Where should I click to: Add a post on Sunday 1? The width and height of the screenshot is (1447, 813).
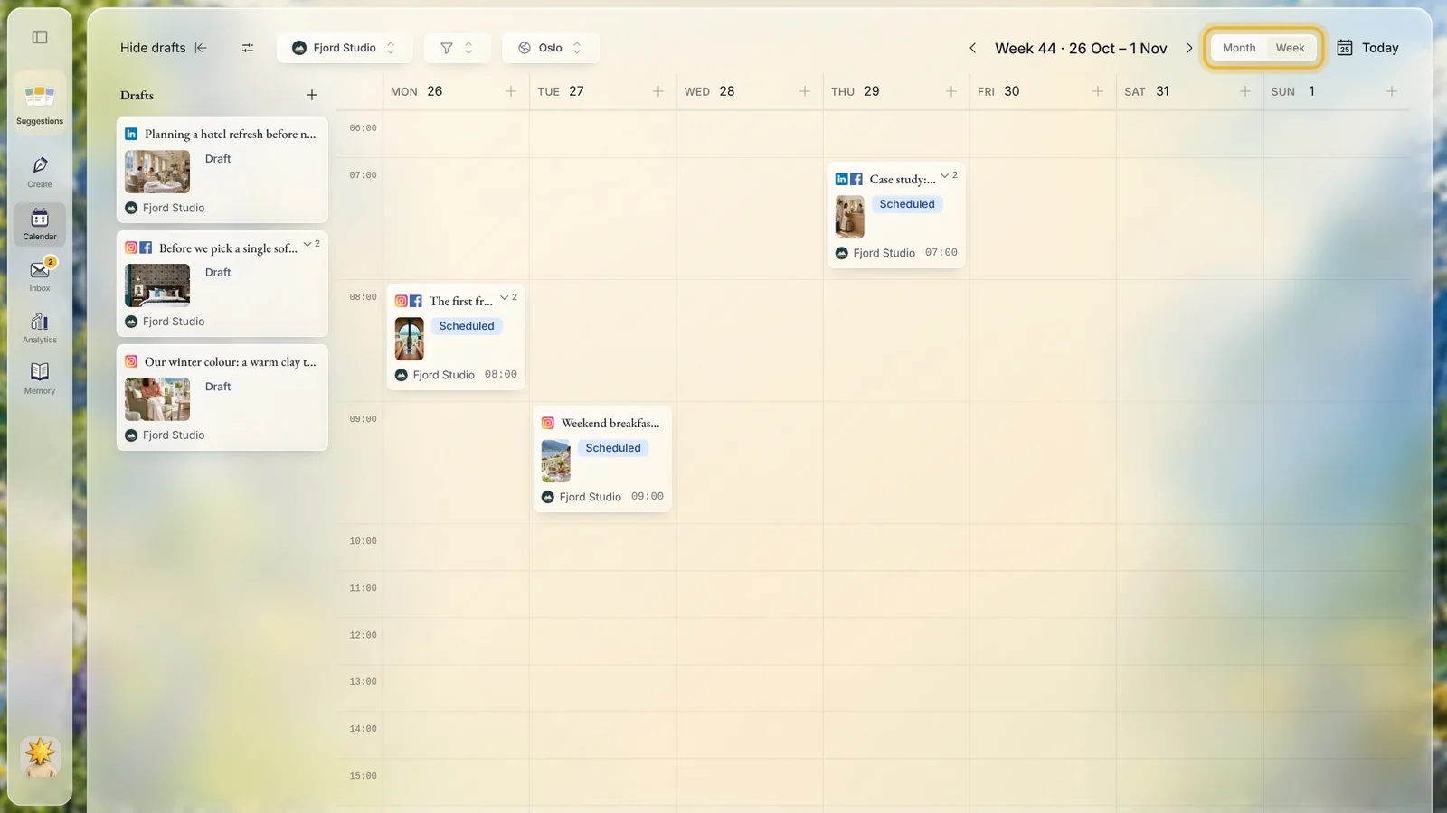pos(1392,91)
